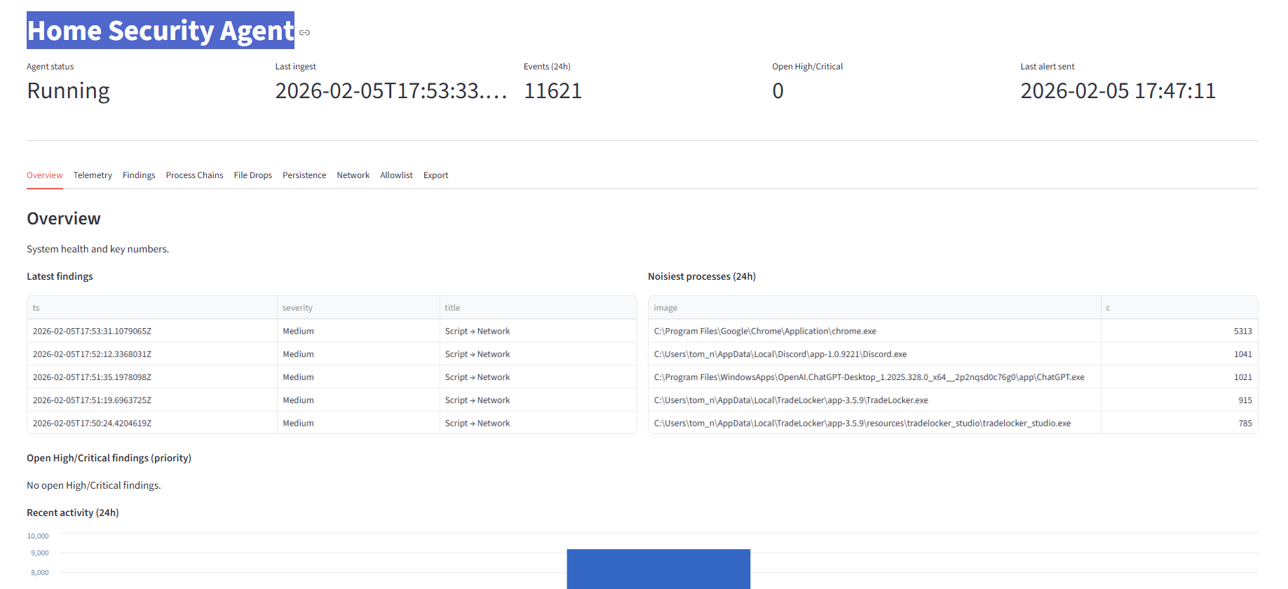The image size is (1288, 589).
Task: Click Script → Network title in 17:51:35 row
Action: tap(538, 377)
